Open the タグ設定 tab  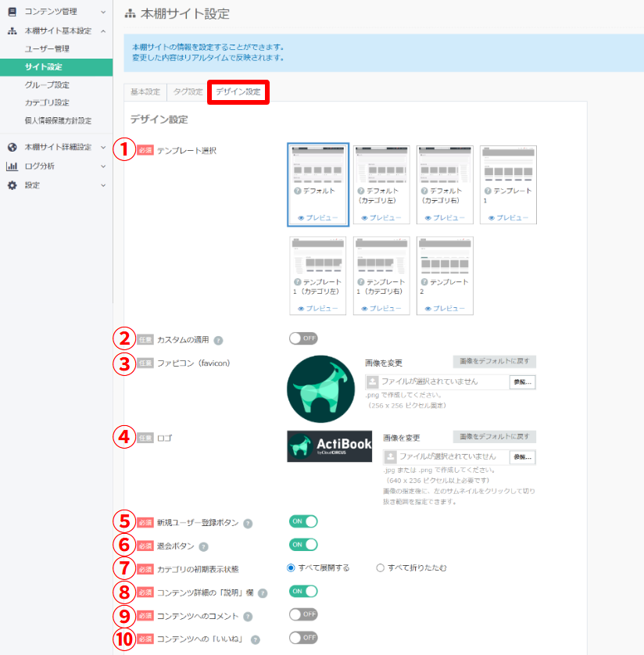pos(188,92)
